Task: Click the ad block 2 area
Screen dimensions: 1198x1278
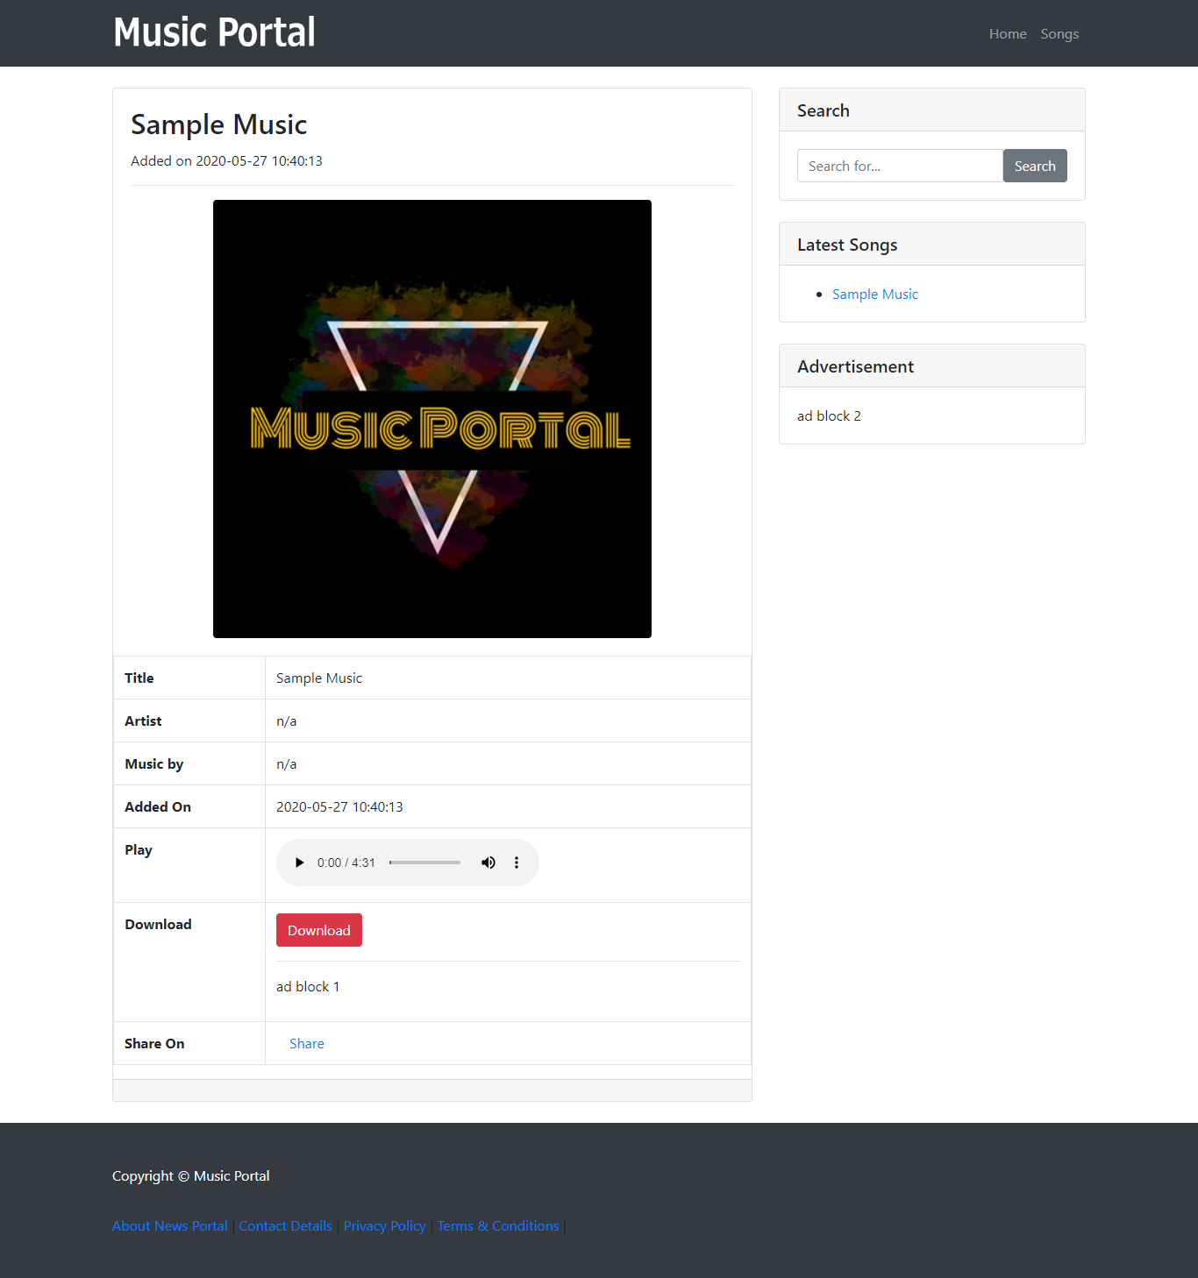Action: (x=828, y=415)
